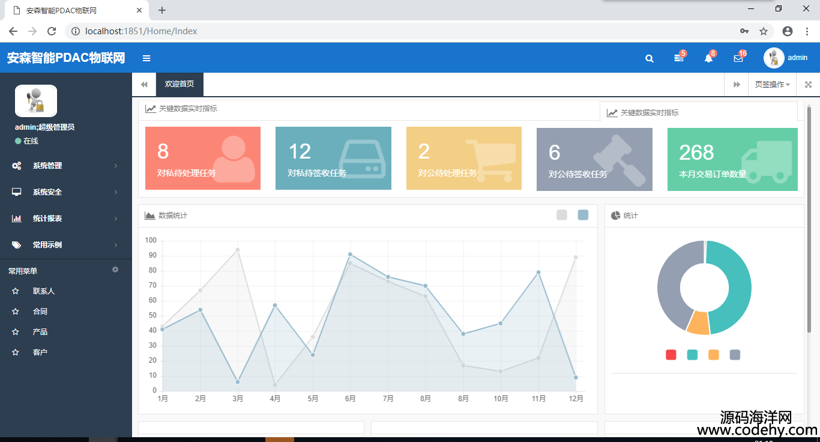Open the 系统安全 menu item
Viewport: 820px width, 442px height.
click(x=65, y=192)
